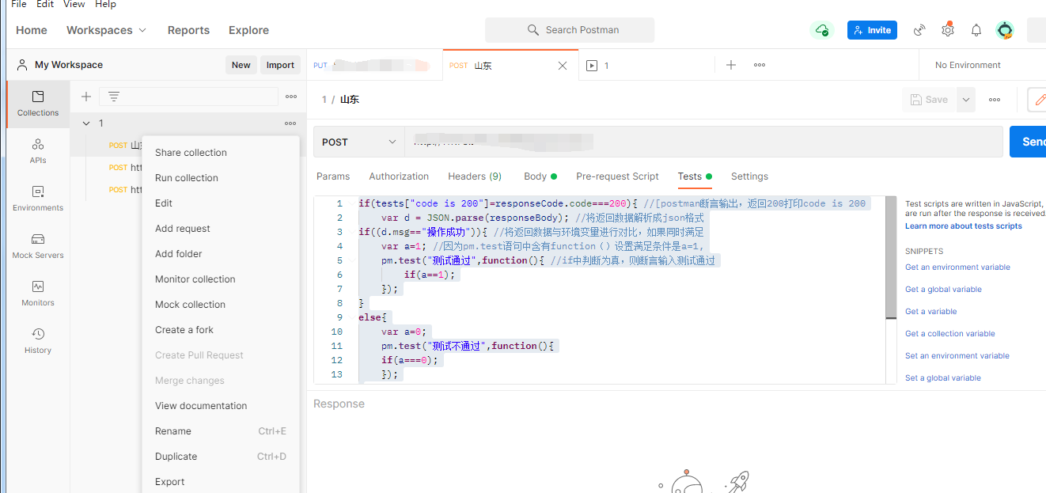Screen dimensions: 1046x493
Task: Open the Environments sidebar panel
Action: point(38,199)
